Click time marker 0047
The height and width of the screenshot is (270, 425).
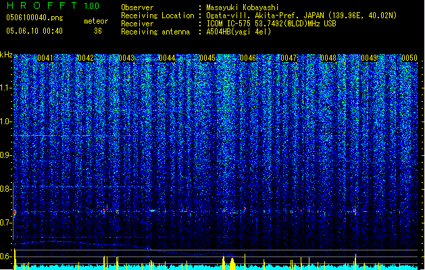pyautogui.click(x=289, y=58)
